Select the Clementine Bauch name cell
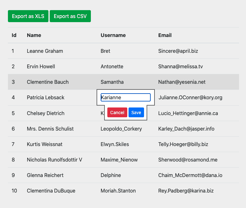 coord(48,82)
